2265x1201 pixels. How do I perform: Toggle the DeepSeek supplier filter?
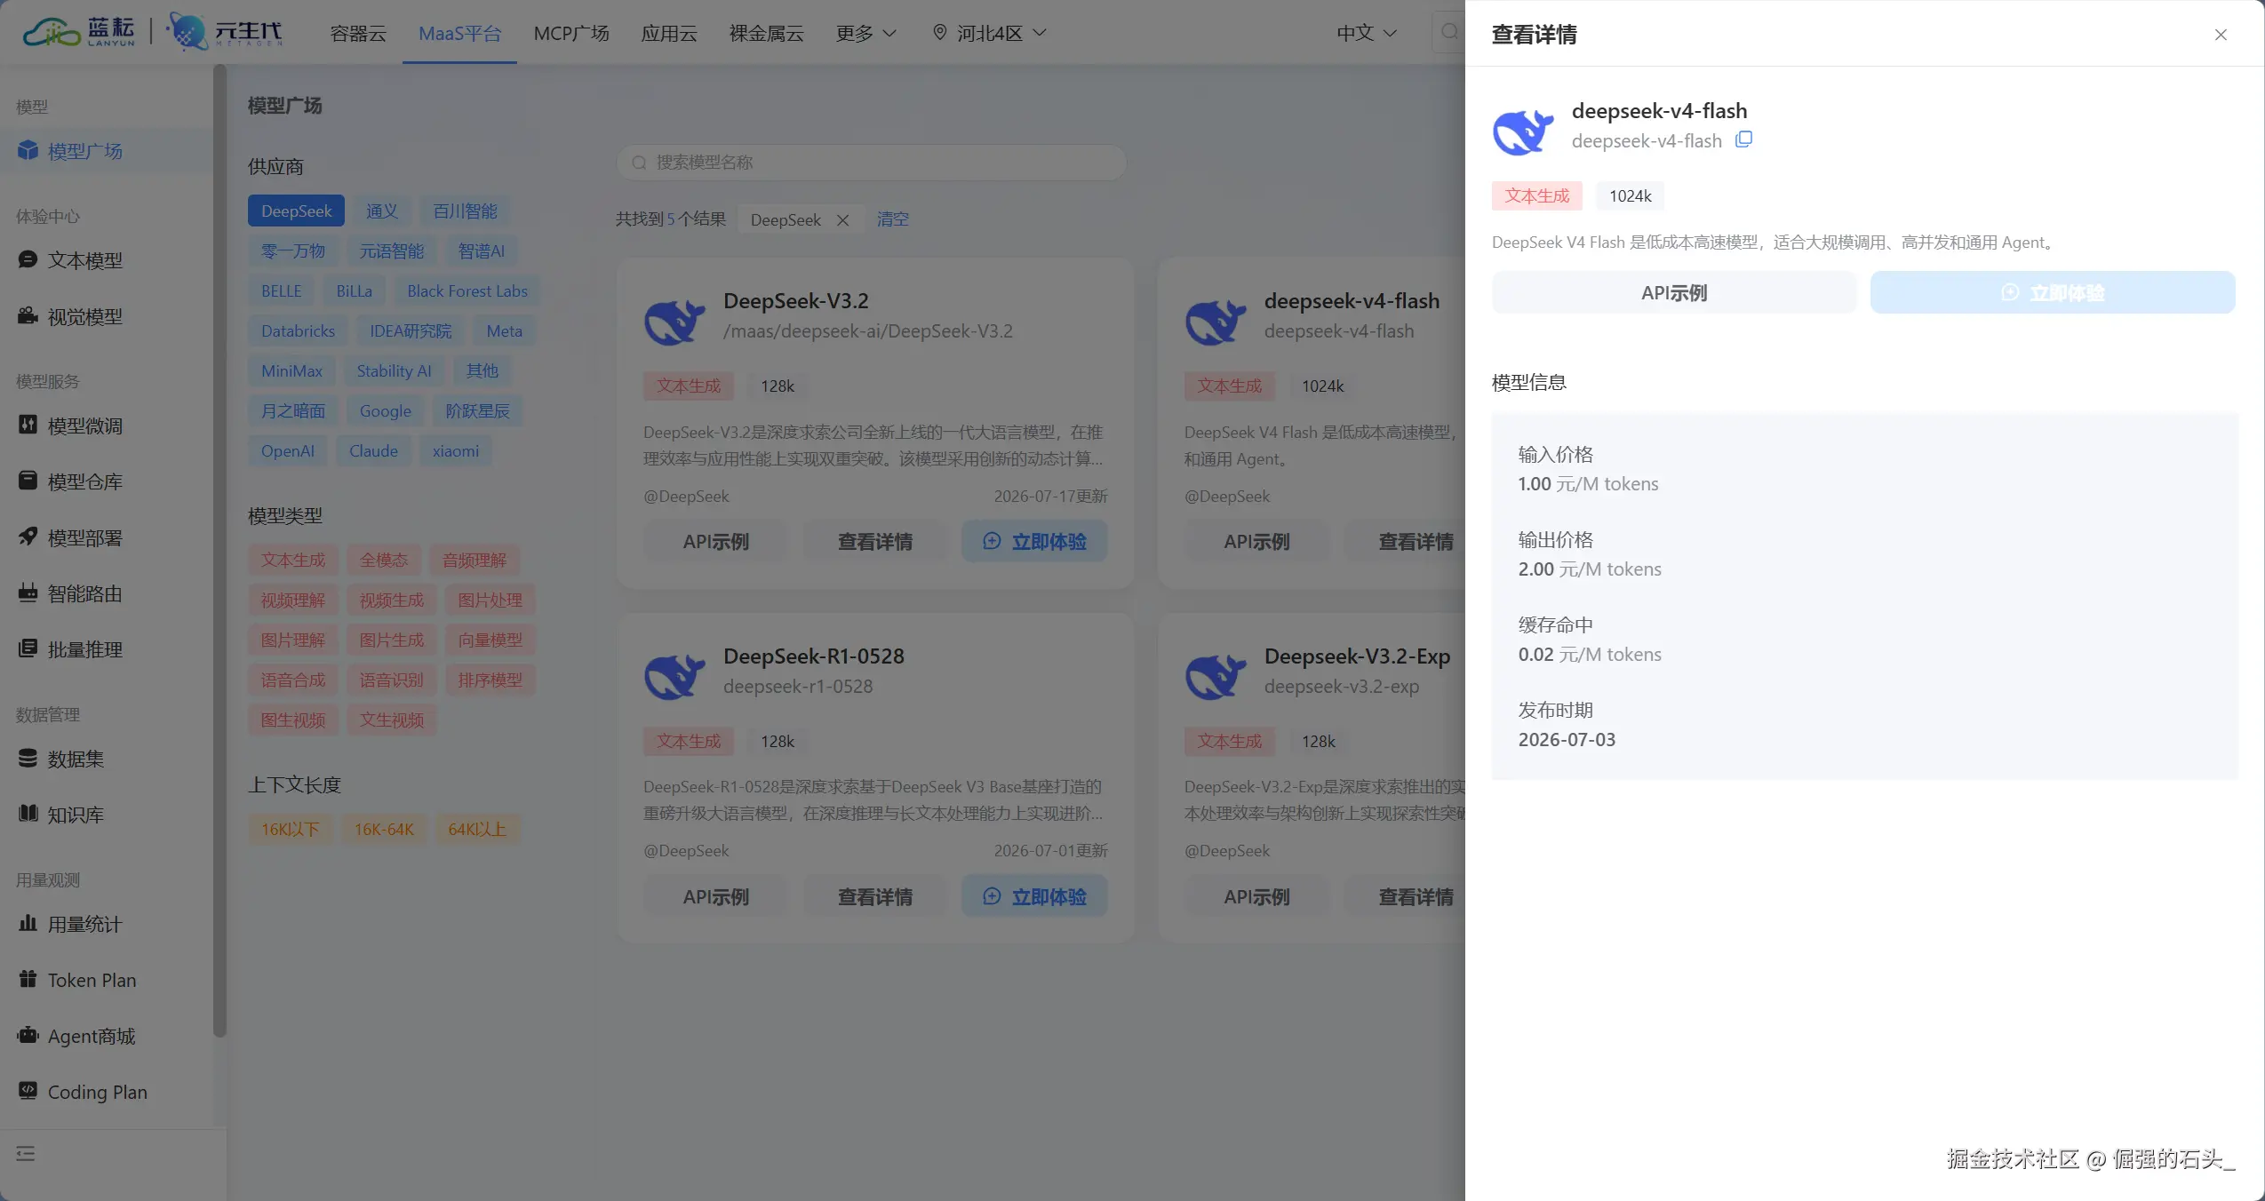(296, 211)
